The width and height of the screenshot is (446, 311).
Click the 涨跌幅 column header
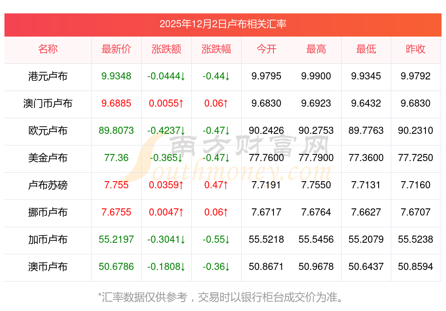pyautogui.click(x=216, y=49)
